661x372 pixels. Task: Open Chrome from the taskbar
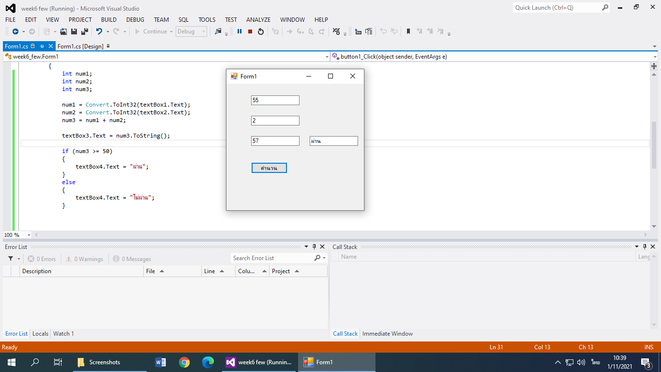(184, 362)
